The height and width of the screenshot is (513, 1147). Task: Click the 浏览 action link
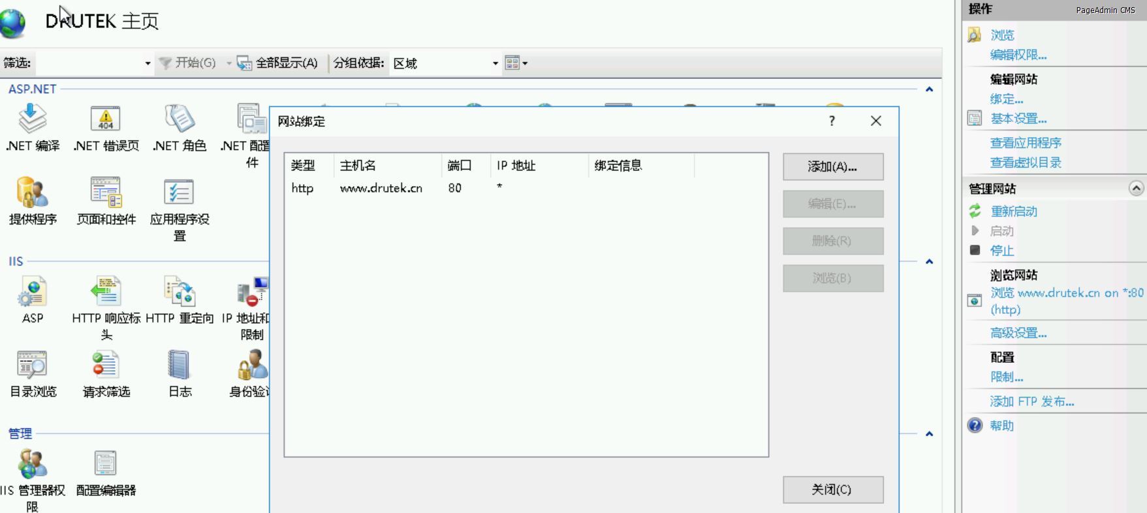[x=1002, y=35]
